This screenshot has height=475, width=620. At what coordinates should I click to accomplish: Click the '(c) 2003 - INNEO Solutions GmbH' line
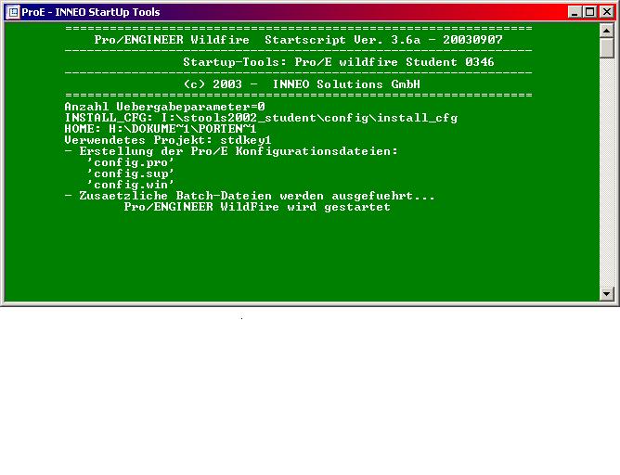302,84
